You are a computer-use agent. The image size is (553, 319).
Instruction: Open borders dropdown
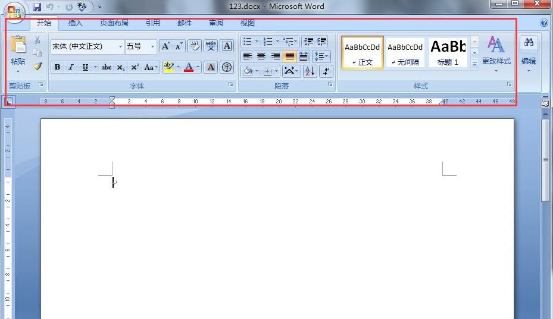pos(276,71)
